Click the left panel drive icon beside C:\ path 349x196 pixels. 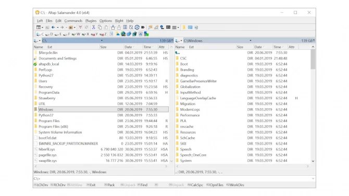(x=35, y=41)
